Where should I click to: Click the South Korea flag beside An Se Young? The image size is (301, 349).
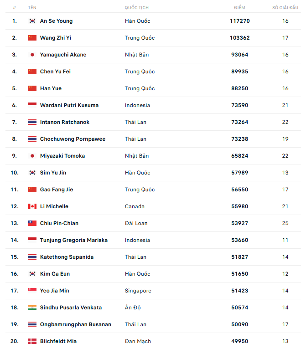coord(32,21)
